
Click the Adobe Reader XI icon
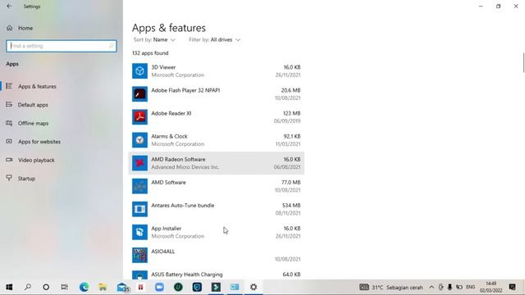[139, 117]
